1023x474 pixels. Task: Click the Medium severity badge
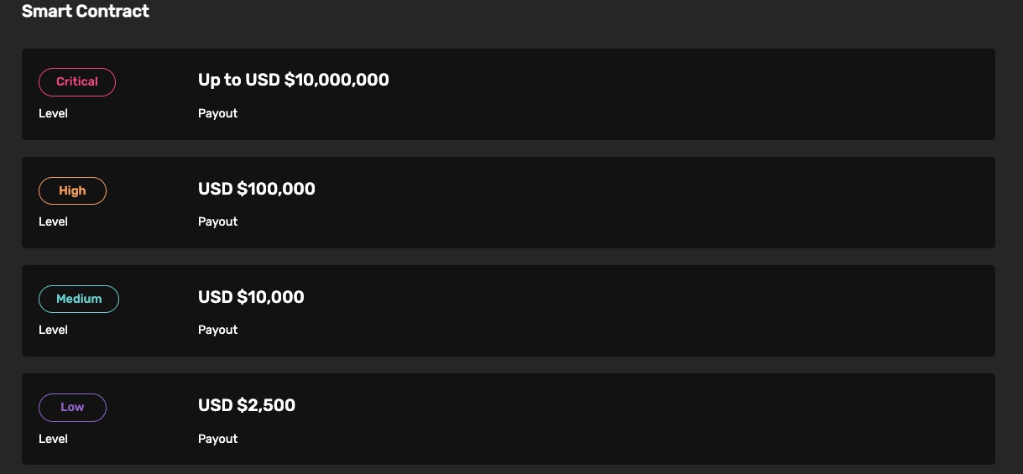point(79,299)
